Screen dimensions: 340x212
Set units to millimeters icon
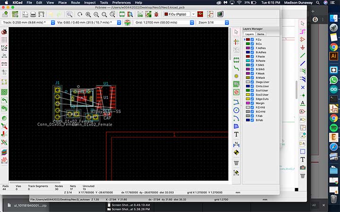click(4, 64)
